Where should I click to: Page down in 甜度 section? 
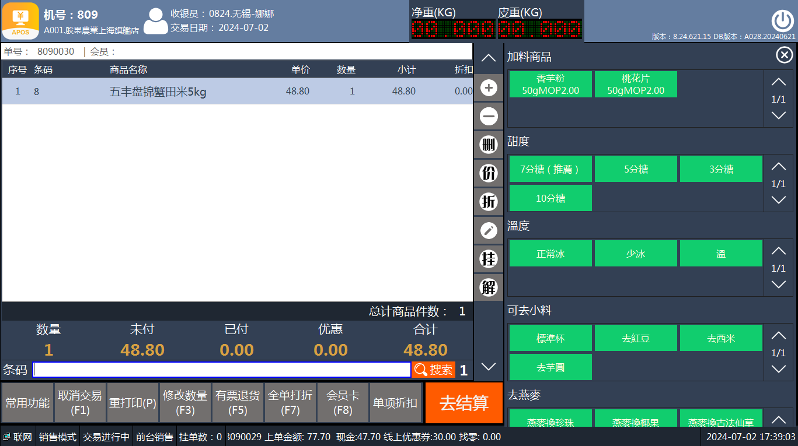click(x=779, y=200)
